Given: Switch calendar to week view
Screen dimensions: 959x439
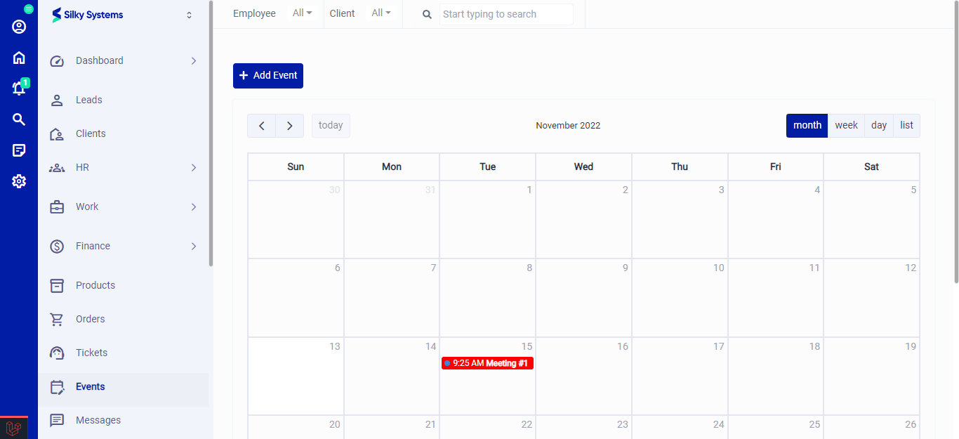Looking at the screenshot, I should coord(846,126).
